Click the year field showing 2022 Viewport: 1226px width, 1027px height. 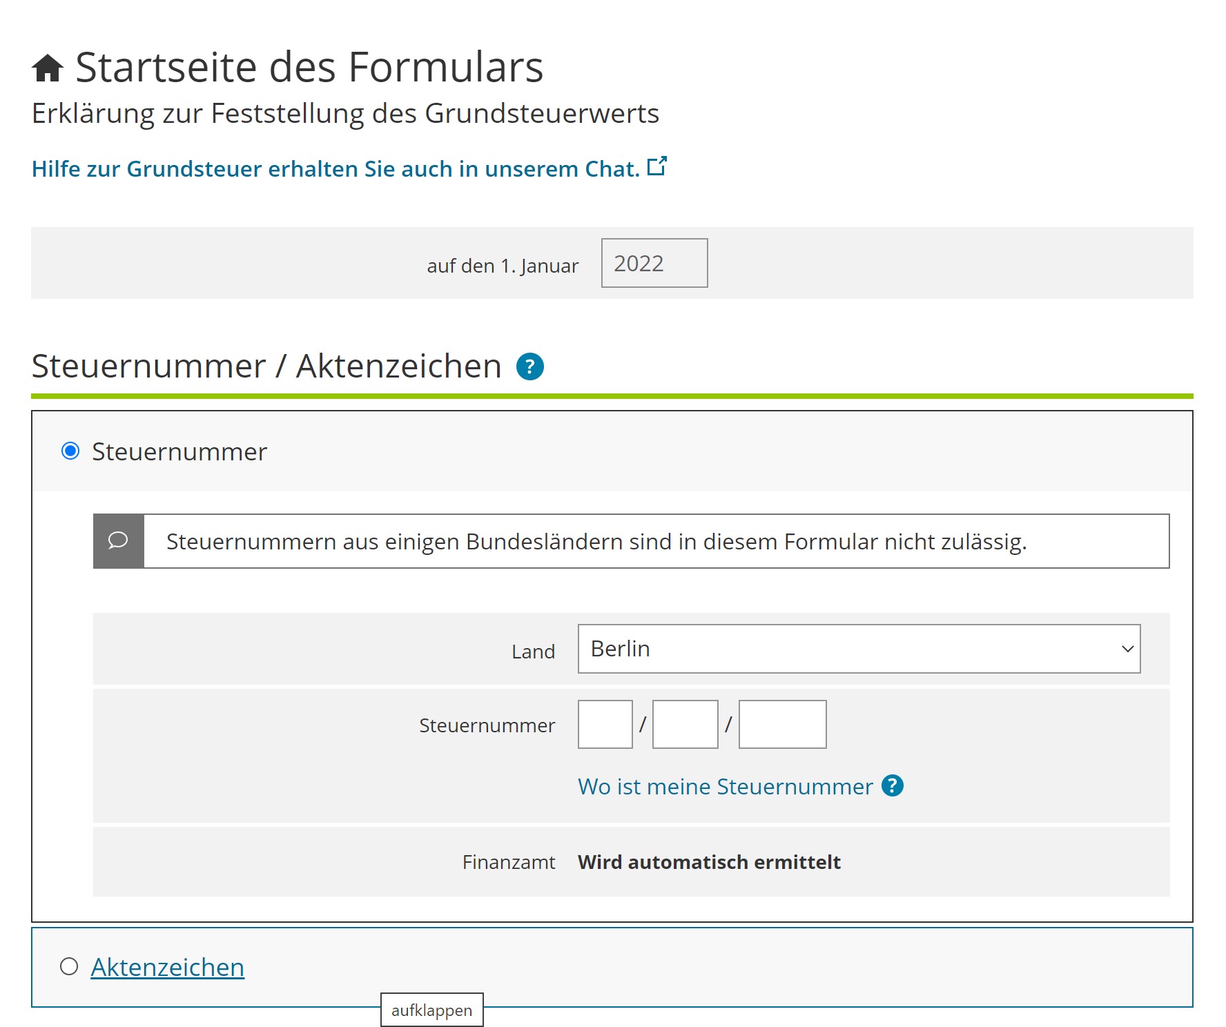pyautogui.click(x=654, y=263)
